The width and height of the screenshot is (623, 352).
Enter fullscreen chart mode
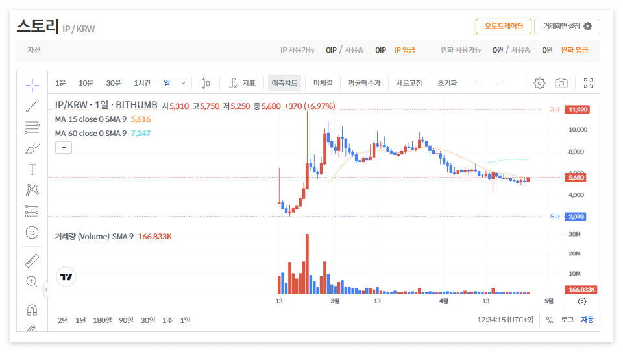589,83
